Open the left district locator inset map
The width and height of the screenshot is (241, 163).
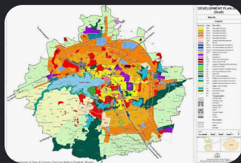click(x=209, y=144)
